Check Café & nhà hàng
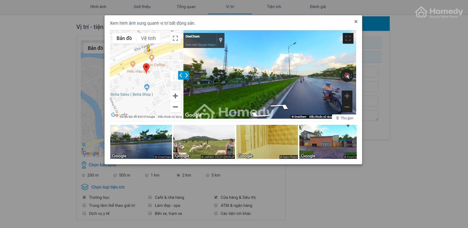 [x=150, y=197]
